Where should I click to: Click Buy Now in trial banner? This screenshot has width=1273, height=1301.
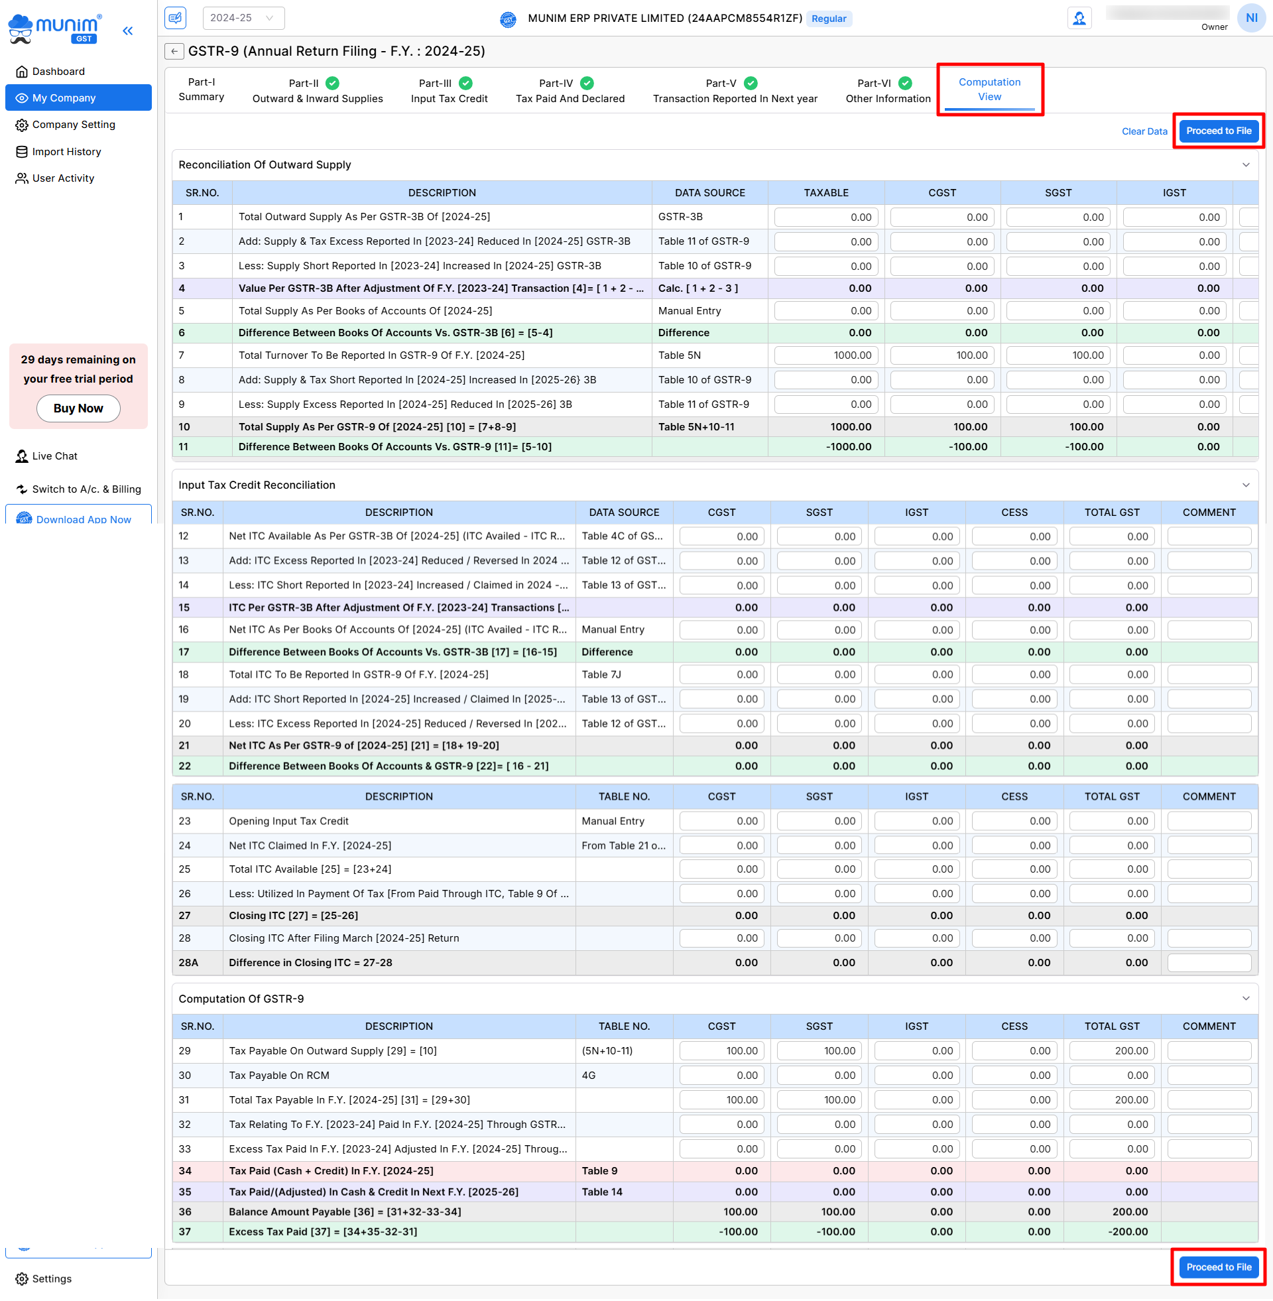point(78,408)
